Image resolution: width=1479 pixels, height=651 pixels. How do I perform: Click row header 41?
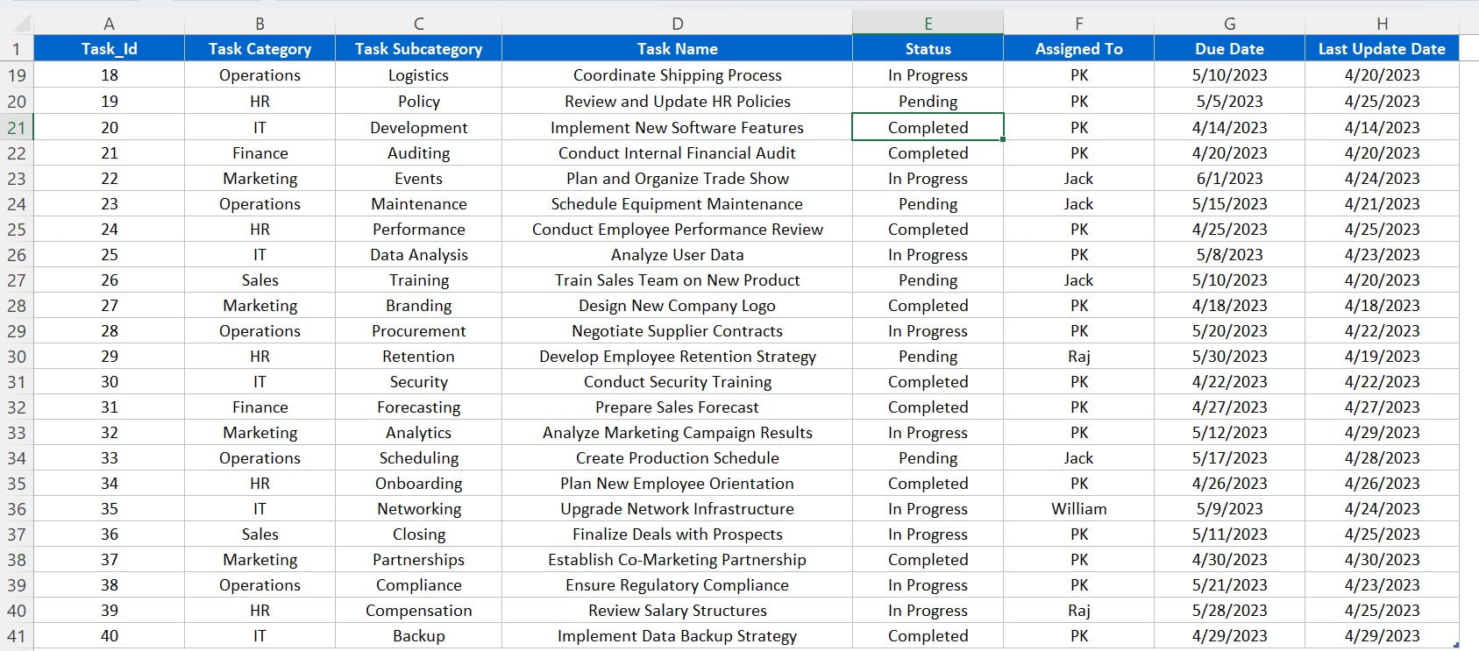17,636
